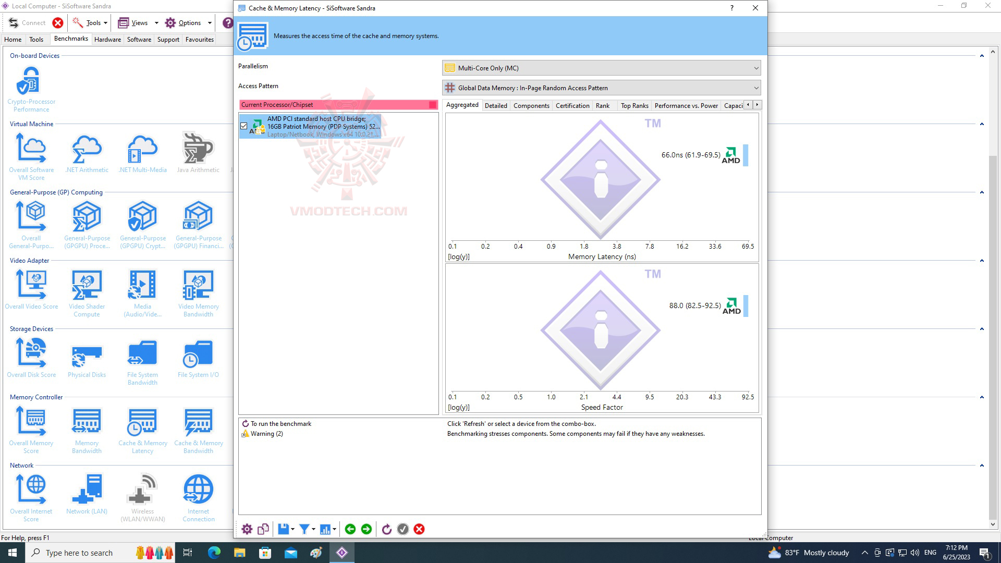Switch to the Rank tab
This screenshot has width=1001, height=563.
[x=603, y=105]
